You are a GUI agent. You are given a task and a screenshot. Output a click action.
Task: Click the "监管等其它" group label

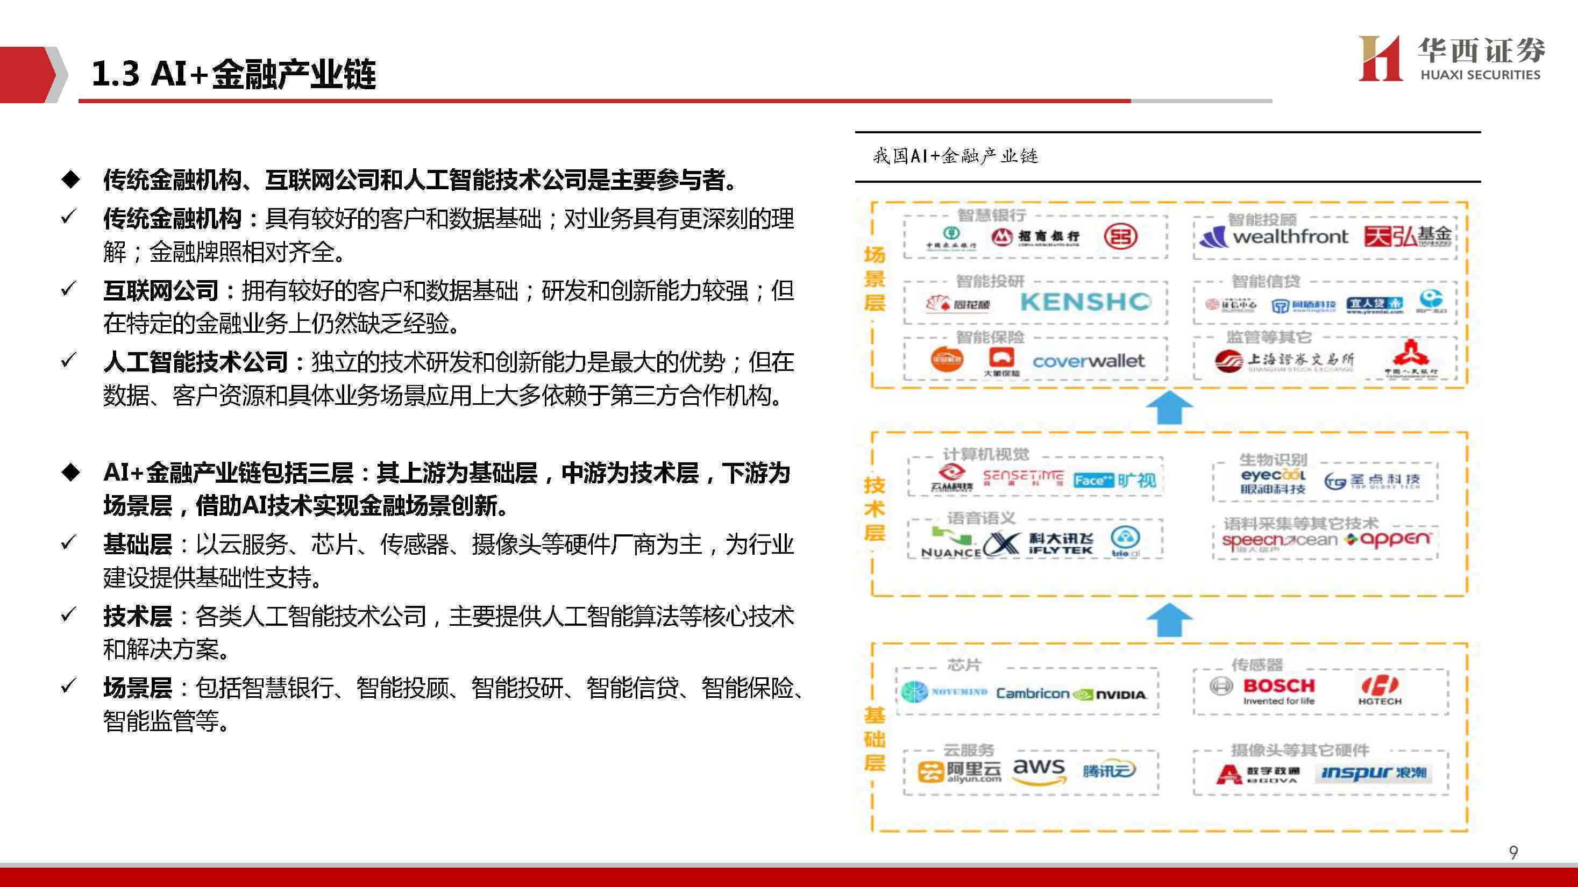(x=1269, y=337)
